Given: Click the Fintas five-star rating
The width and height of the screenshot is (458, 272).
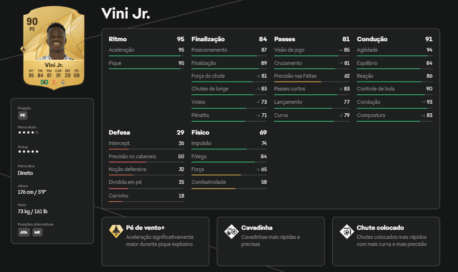Looking at the screenshot, I should [x=28, y=152].
